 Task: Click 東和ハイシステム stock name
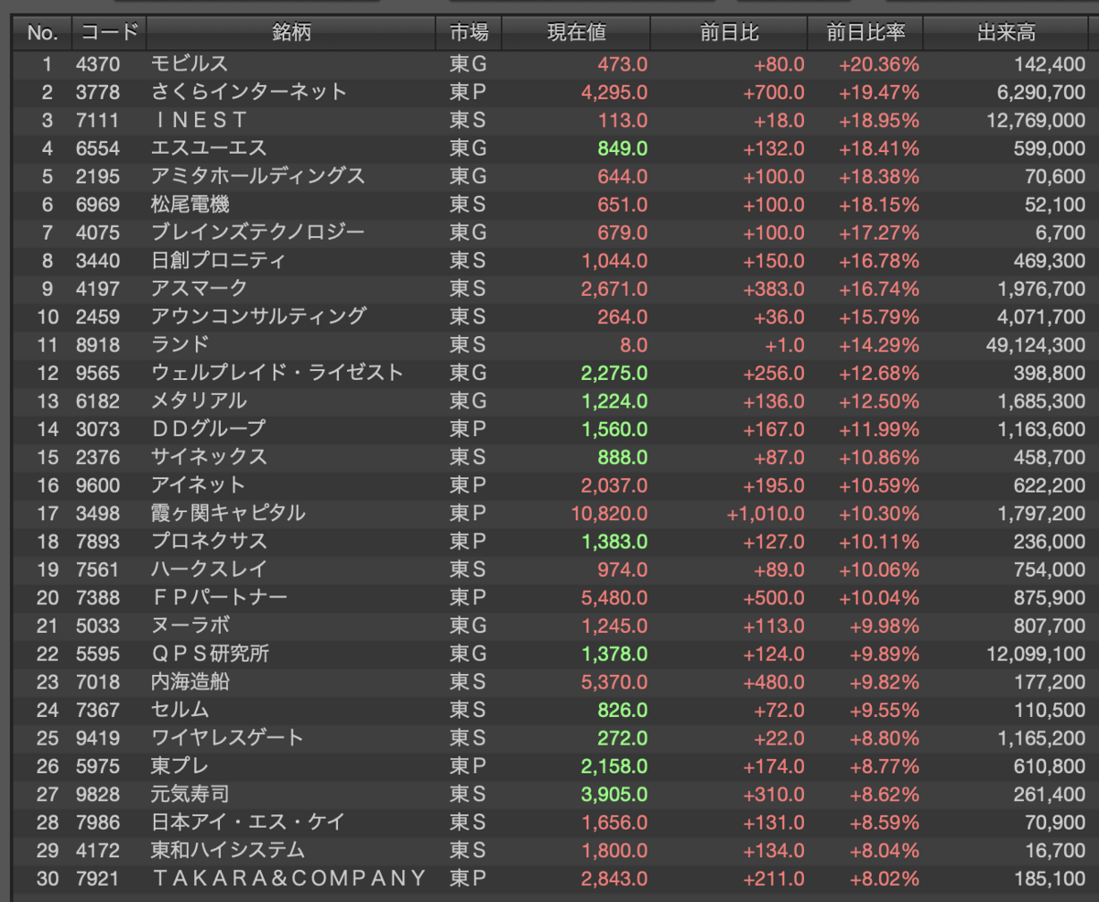point(228,851)
